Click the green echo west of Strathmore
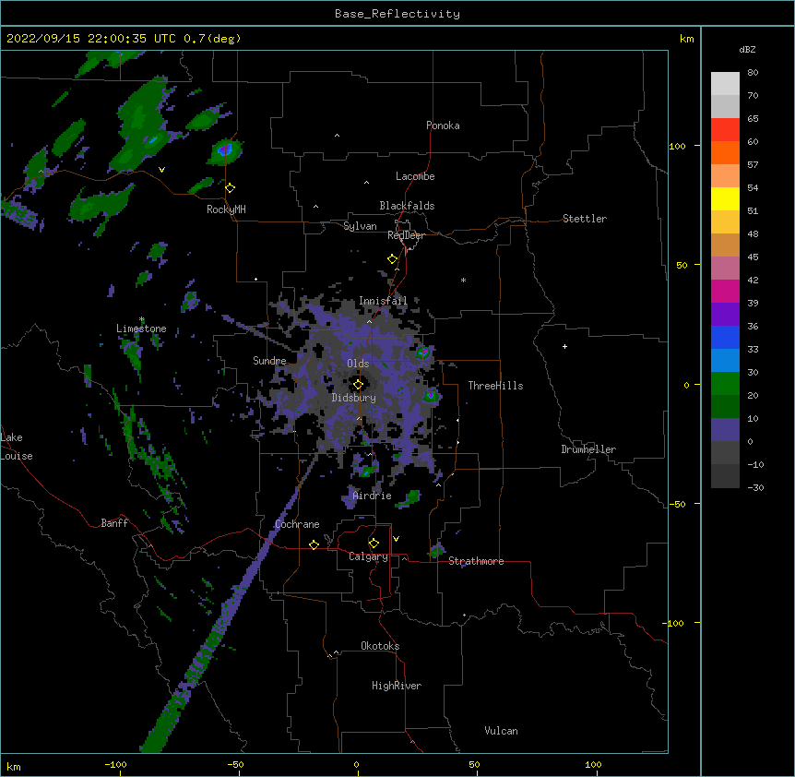The width and height of the screenshot is (795, 777). [x=435, y=550]
